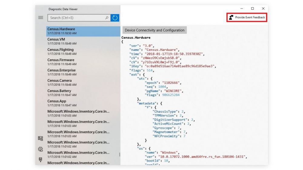The width and height of the screenshot is (303, 170).
Task: Select the Census.App event
Action: 83,103
